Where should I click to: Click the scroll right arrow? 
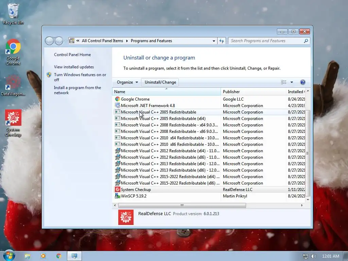click(x=302, y=205)
